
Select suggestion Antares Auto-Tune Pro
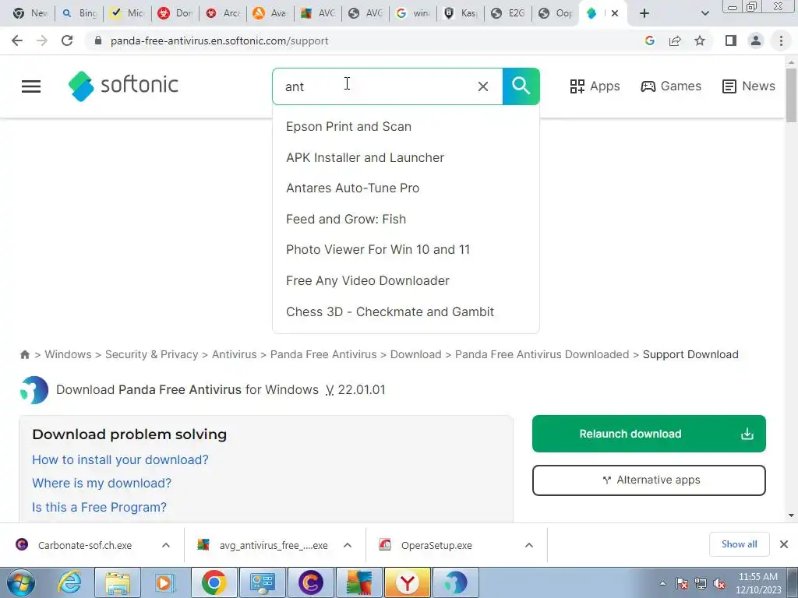(x=405, y=188)
